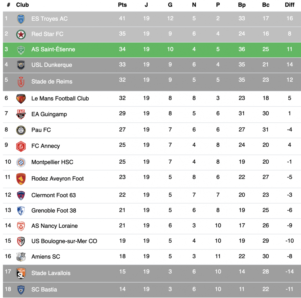
Task: Click the FC Annecy red crest
Action: pos(21,146)
